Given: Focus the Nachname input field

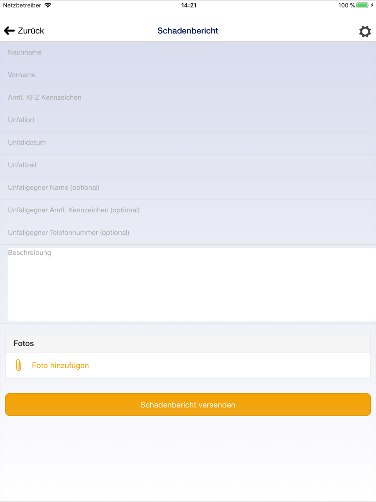Looking at the screenshot, I should [188, 52].
